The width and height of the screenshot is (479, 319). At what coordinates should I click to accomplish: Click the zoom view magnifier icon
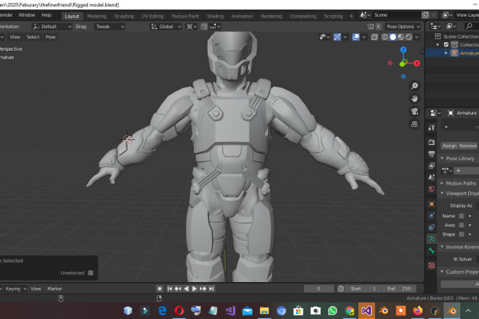point(414,86)
